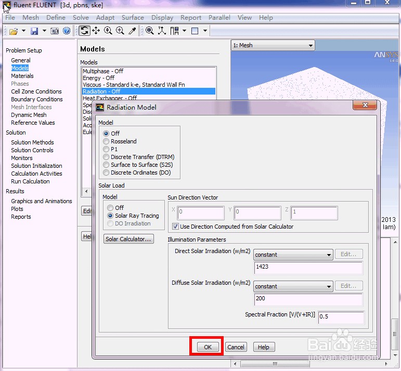Click the blue help question mark icon

(67, 31)
